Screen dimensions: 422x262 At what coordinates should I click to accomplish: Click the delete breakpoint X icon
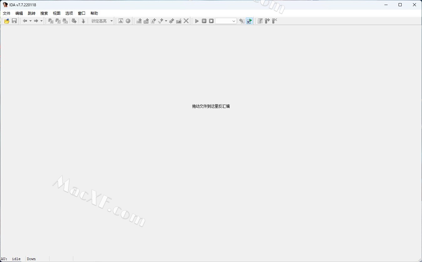click(275, 21)
